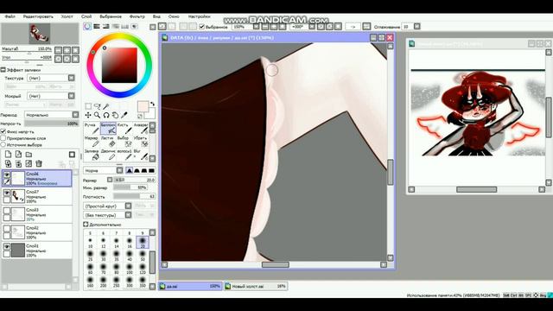Image resolution: width=553 pixels, height=311 pixels.
Task: Choose the rectangular selection tool
Action: (88, 106)
